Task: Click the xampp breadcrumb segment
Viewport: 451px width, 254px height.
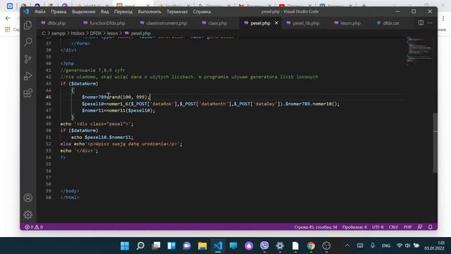Action: coord(58,33)
